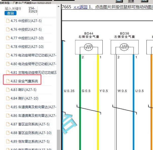Viewport: 153px width, 150px height.
Task: Click the sidebar scroll-up arrow
Action: [x=58, y=6]
